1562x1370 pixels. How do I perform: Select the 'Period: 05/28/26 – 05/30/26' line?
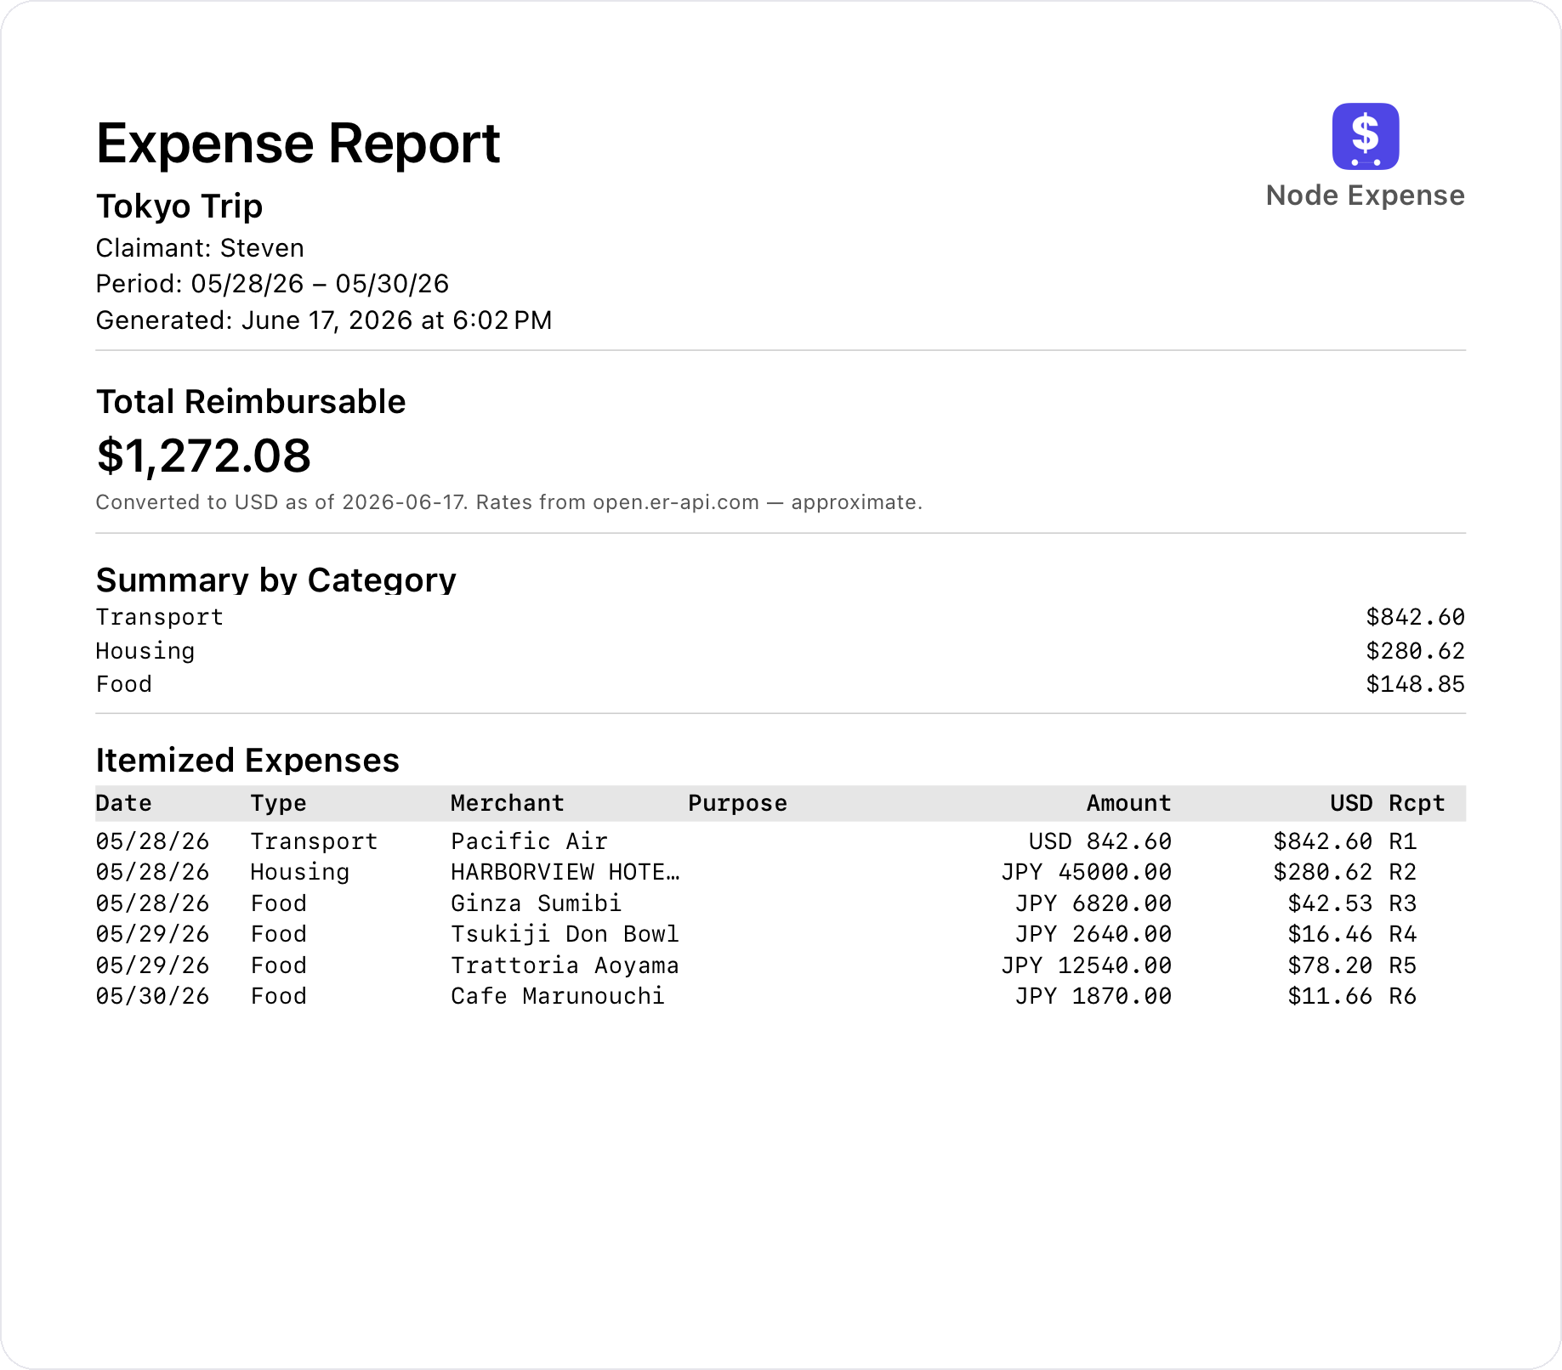click(272, 284)
